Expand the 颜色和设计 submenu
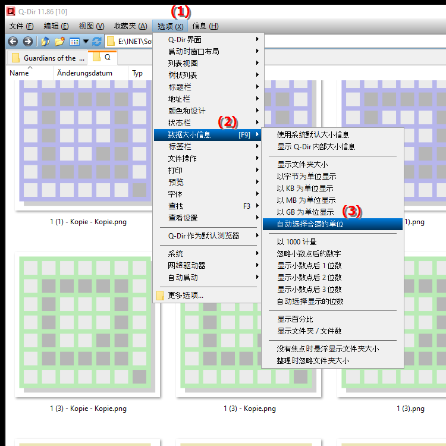446x446 pixels. (x=187, y=111)
